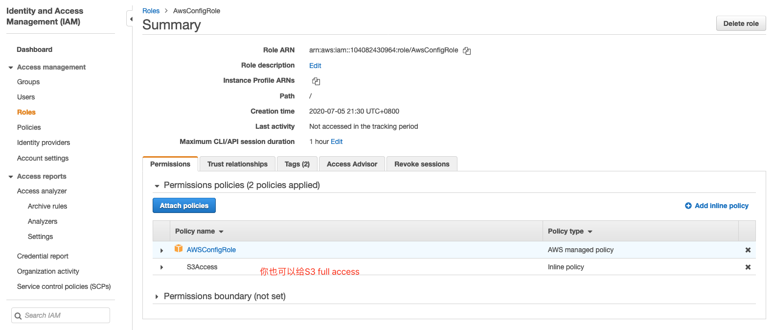Open Access analyzer Settings in the sidebar
Viewport: 774px width, 330px height.
(x=40, y=236)
